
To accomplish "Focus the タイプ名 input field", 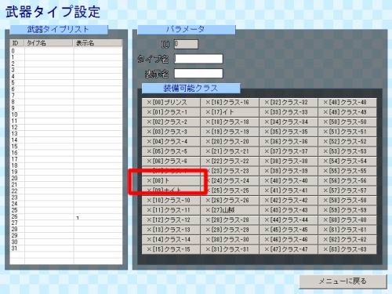I will tap(198, 59).
